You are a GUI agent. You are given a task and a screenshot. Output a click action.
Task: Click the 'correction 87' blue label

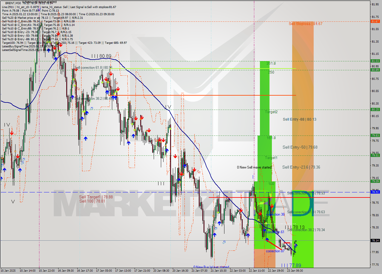275,251
